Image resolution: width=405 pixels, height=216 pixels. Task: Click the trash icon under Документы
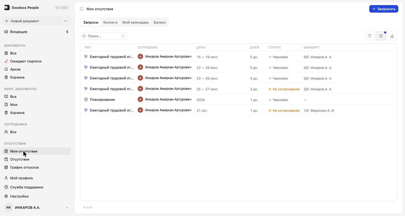[6, 77]
